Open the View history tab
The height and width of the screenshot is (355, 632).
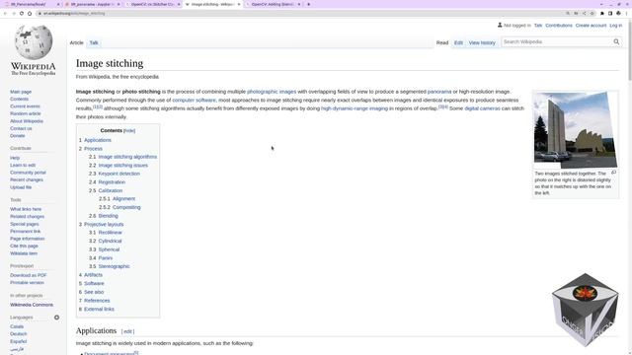(482, 42)
